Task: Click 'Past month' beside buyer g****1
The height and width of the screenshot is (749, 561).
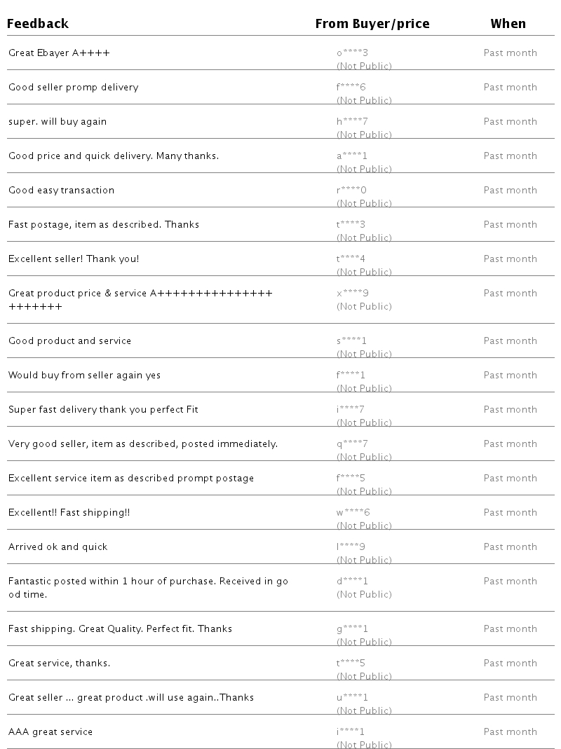Action: click(x=511, y=628)
